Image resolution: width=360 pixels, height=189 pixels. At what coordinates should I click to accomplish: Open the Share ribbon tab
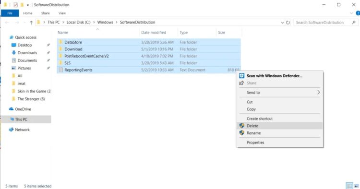pos(46,13)
